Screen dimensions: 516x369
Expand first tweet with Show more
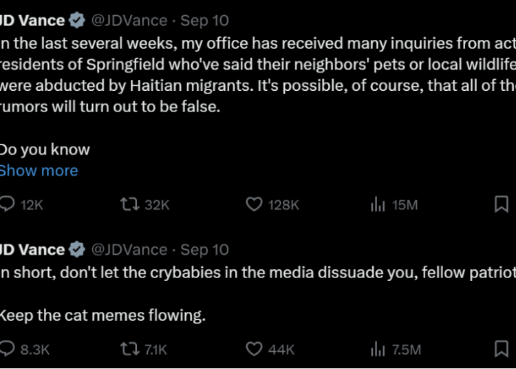(x=39, y=171)
